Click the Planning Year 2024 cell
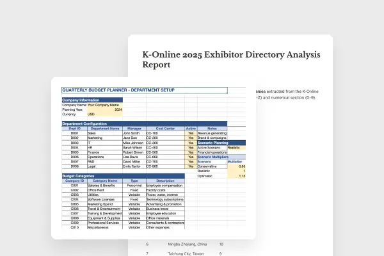 pyautogui.click(x=104, y=110)
